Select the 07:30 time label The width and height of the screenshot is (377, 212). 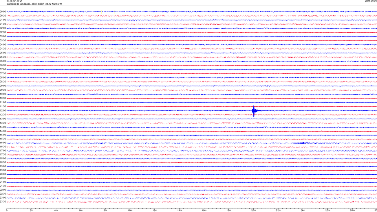click(x=3, y=73)
